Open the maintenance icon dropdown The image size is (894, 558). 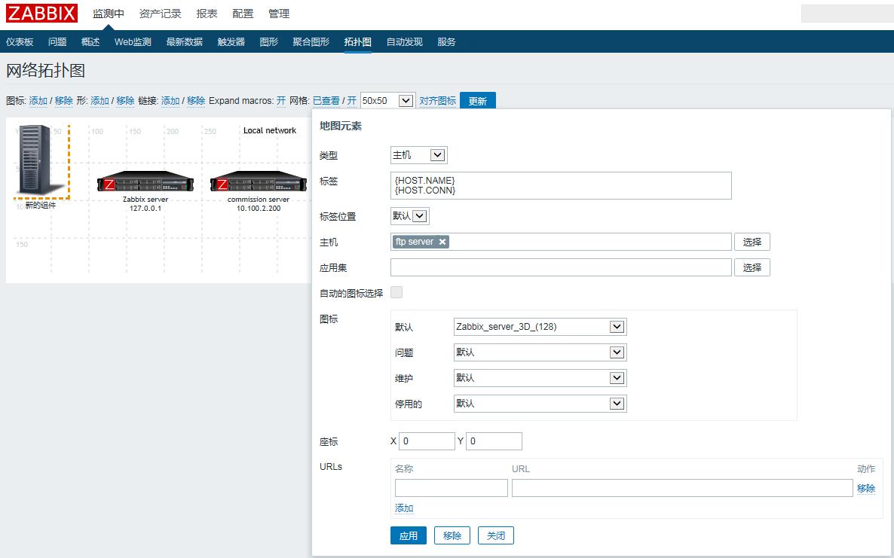pos(540,378)
